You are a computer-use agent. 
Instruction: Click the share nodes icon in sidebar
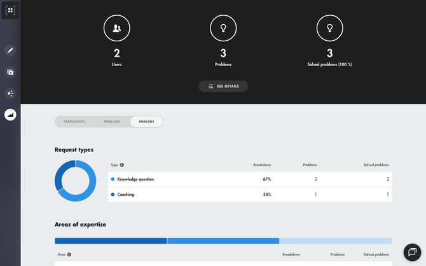[x=10, y=94]
